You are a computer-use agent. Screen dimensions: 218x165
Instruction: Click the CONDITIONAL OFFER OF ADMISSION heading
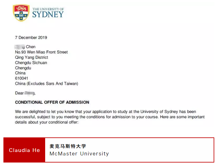point(52,102)
